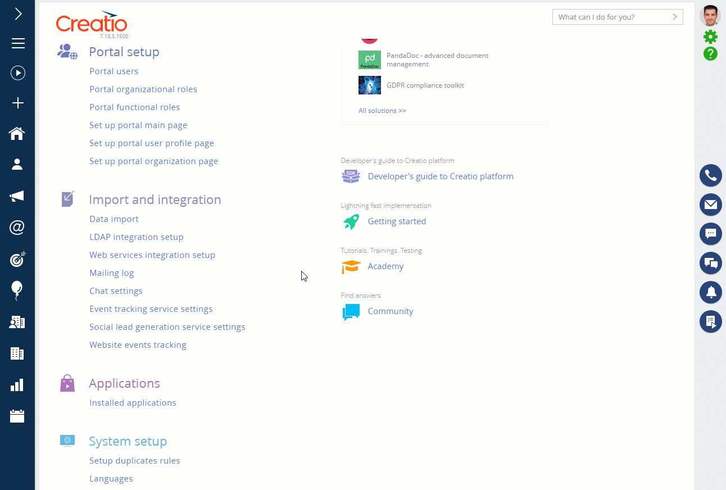The image size is (726, 490).
Task: Open GDPR compliance toolkit text link
Action: pyautogui.click(x=425, y=85)
